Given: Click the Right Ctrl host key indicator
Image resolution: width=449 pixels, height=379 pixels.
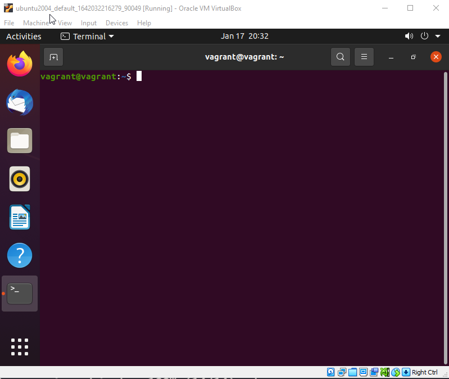Looking at the screenshot, I should (x=424, y=372).
